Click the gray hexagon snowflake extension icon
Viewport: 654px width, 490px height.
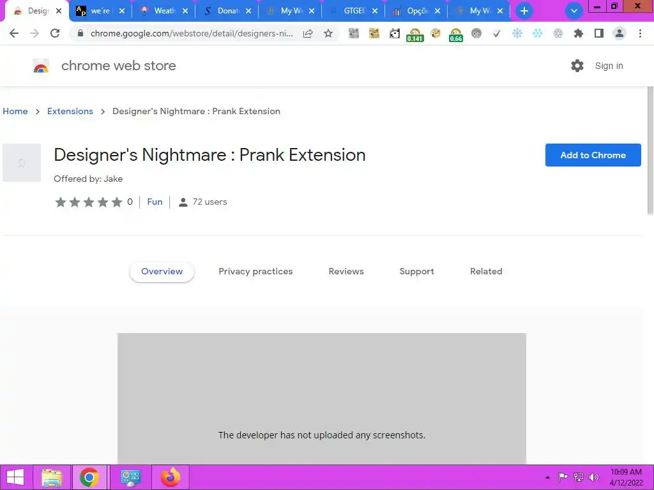click(x=558, y=33)
